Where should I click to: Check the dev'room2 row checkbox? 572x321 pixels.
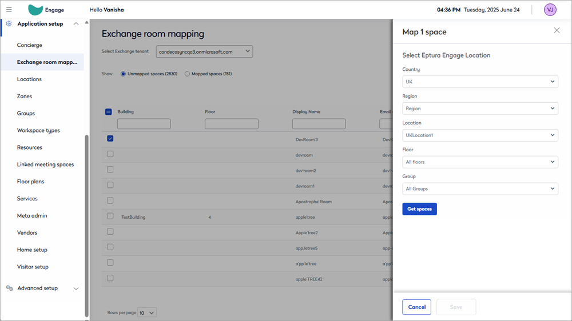click(110, 170)
